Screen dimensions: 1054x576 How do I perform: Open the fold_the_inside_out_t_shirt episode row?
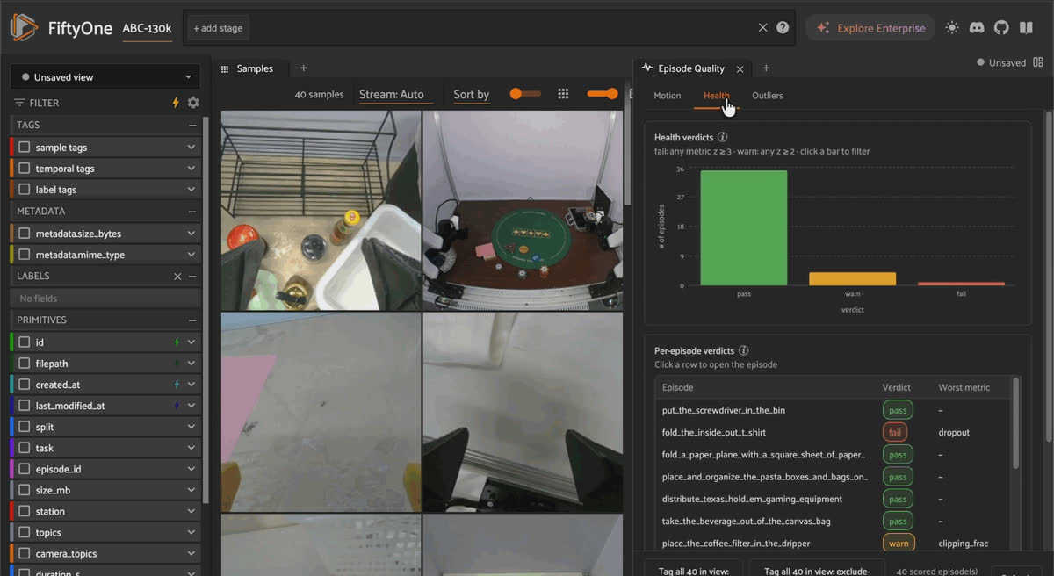[x=832, y=432]
